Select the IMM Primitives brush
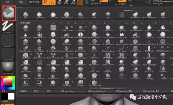The height and width of the screenshot is (105, 173). pyautogui.click(x=39, y=56)
